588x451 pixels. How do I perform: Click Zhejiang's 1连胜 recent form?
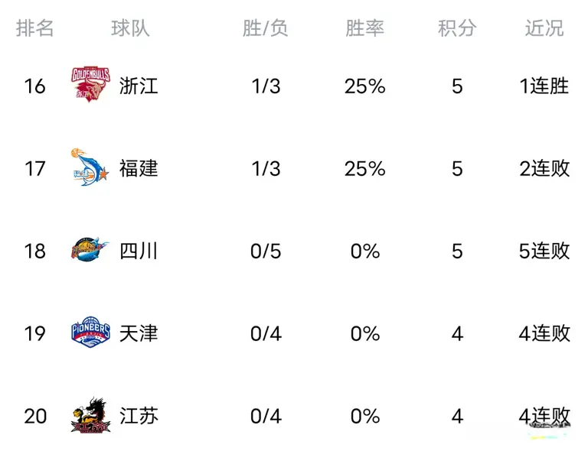tap(544, 86)
